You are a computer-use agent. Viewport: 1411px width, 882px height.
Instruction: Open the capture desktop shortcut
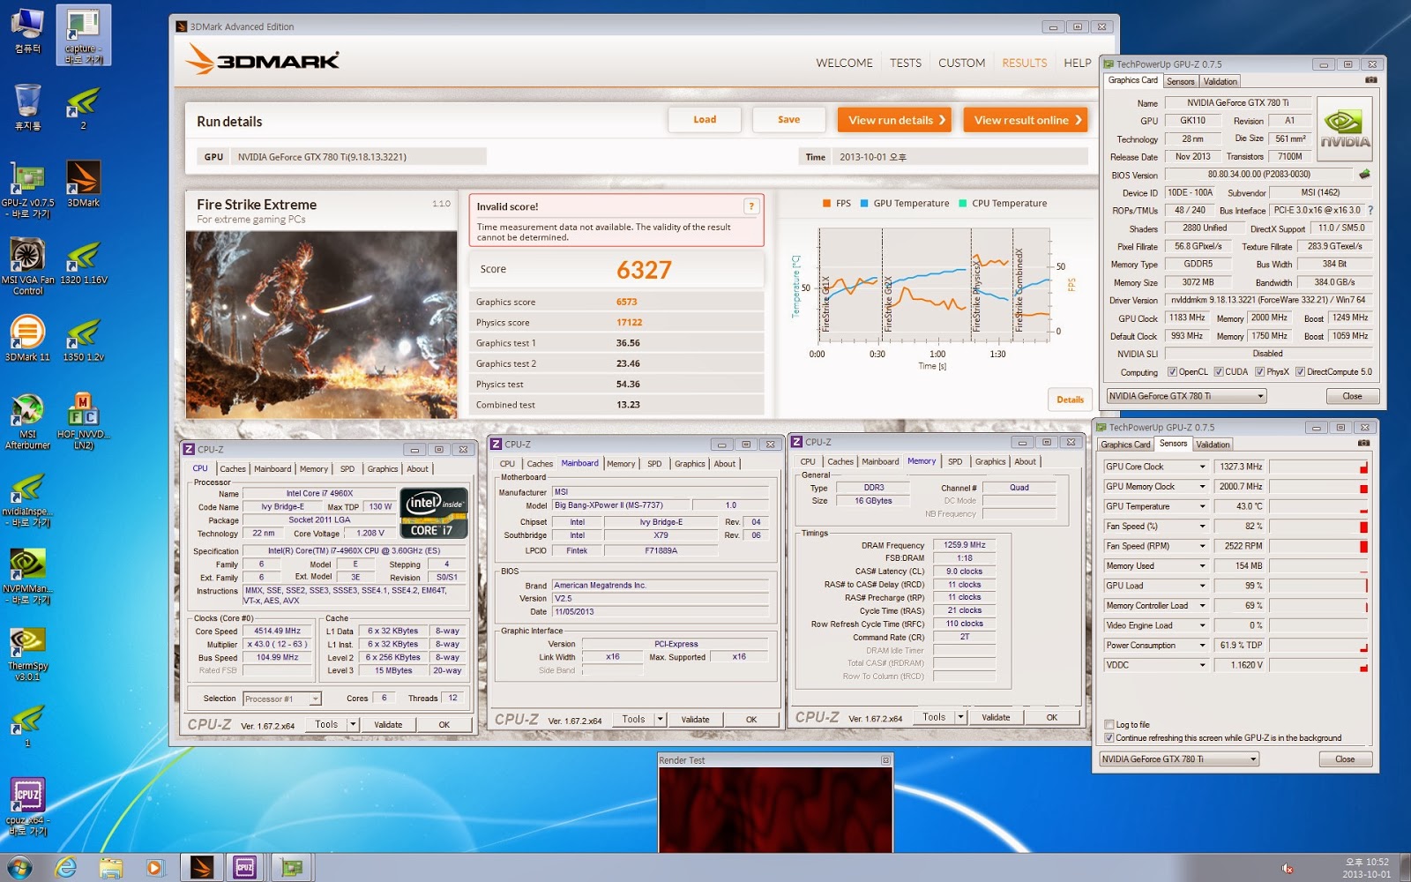[x=83, y=35]
